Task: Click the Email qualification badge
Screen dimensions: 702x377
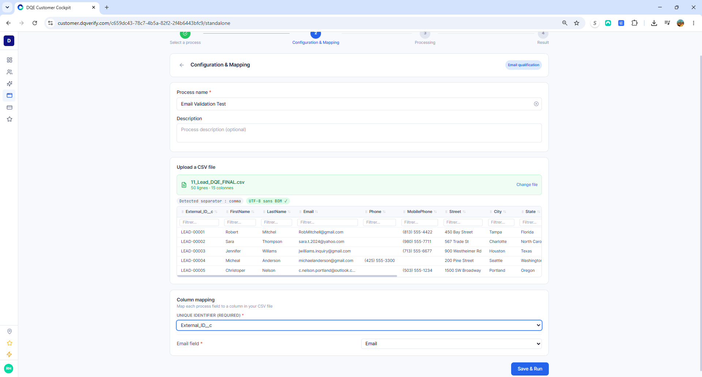Action: pyautogui.click(x=524, y=65)
